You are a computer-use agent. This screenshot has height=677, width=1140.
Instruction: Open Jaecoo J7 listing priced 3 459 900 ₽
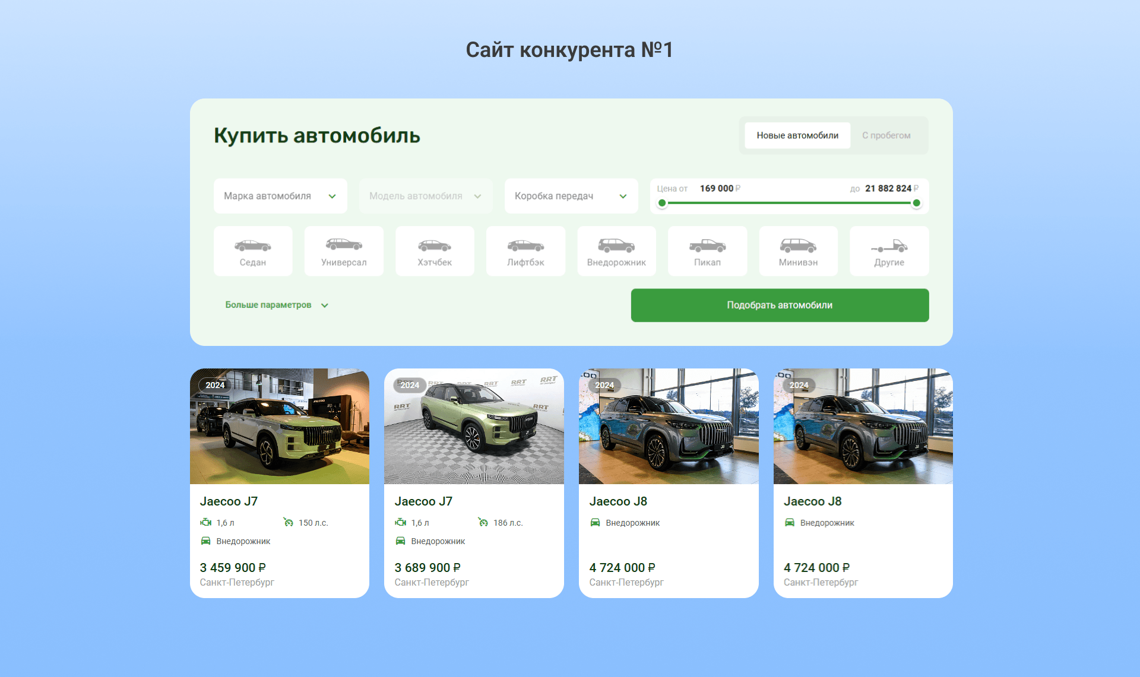tap(229, 501)
